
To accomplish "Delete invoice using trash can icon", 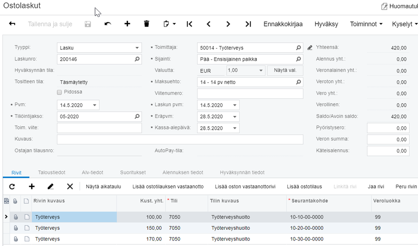I will [x=146, y=24].
